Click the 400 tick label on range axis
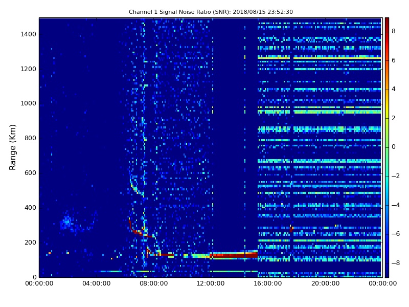This screenshot has height=307, width=409. 30,208
